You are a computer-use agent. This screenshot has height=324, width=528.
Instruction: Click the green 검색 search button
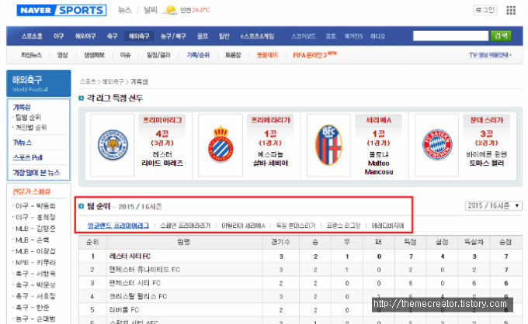click(x=501, y=36)
